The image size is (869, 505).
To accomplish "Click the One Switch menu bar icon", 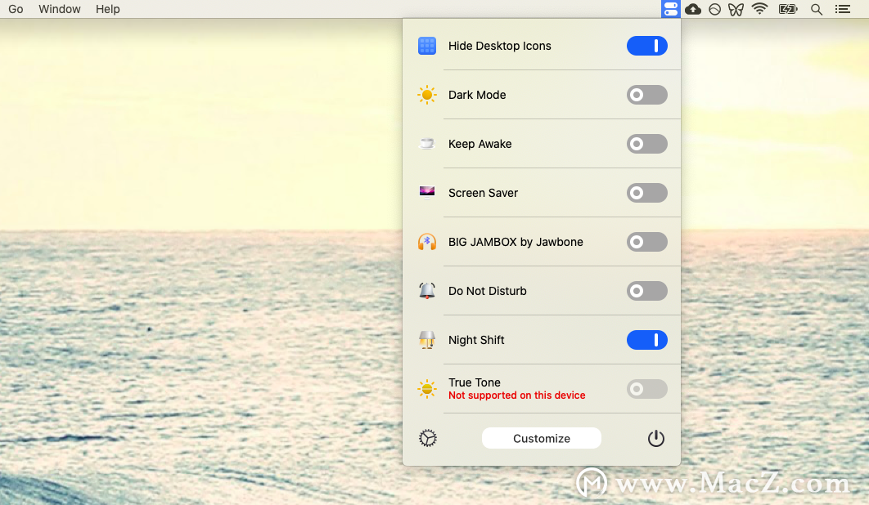I will 671,9.
